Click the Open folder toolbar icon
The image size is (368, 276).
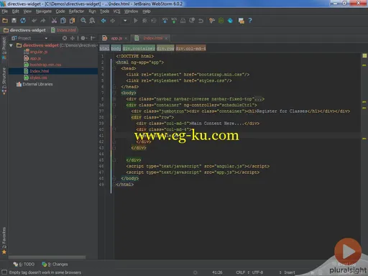point(5,21)
